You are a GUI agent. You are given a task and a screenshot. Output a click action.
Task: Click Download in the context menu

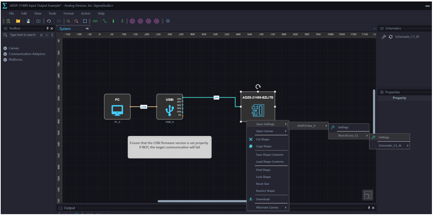pos(268,199)
